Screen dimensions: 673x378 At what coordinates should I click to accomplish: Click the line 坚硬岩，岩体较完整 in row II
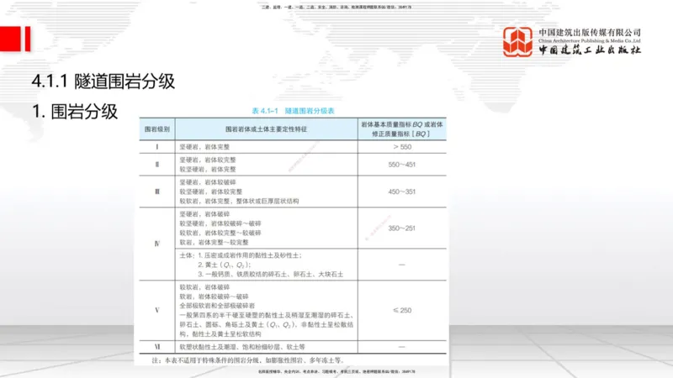[208, 160]
